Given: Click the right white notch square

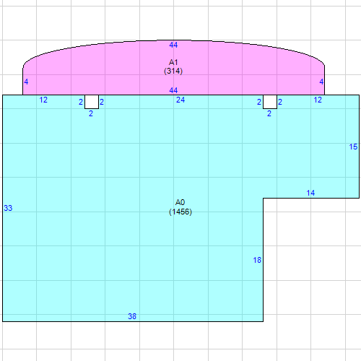Looking at the screenshot, I should pyautogui.click(x=270, y=102).
